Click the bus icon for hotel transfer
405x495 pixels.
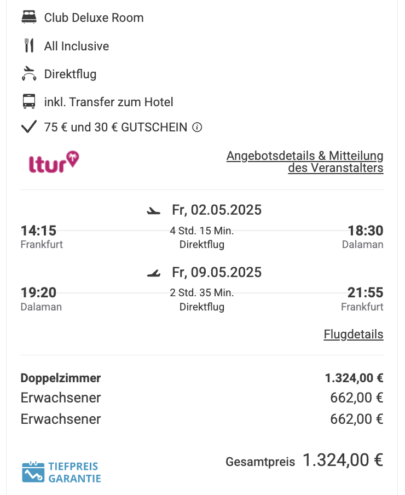coord(28,101)
